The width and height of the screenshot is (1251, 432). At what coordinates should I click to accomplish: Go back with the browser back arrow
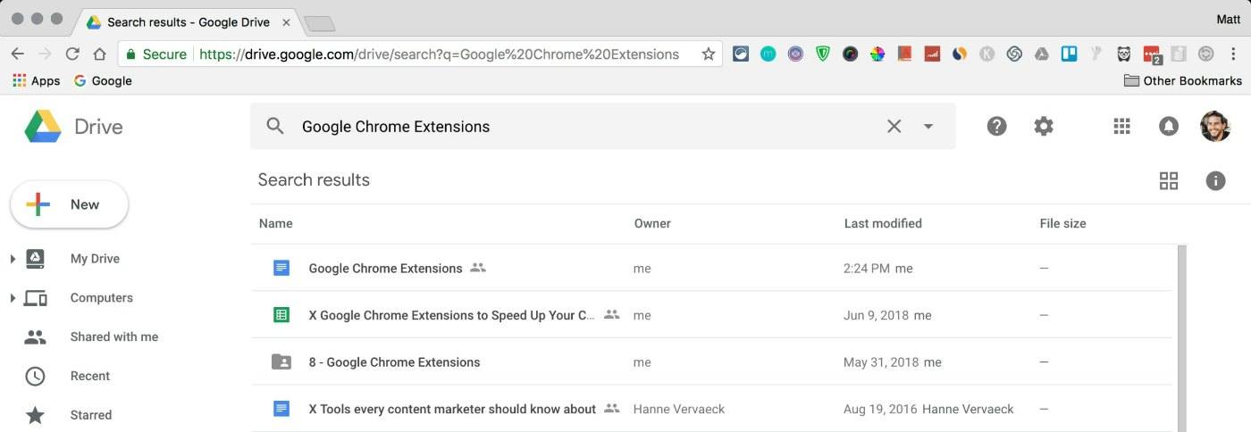pos(17,54)
